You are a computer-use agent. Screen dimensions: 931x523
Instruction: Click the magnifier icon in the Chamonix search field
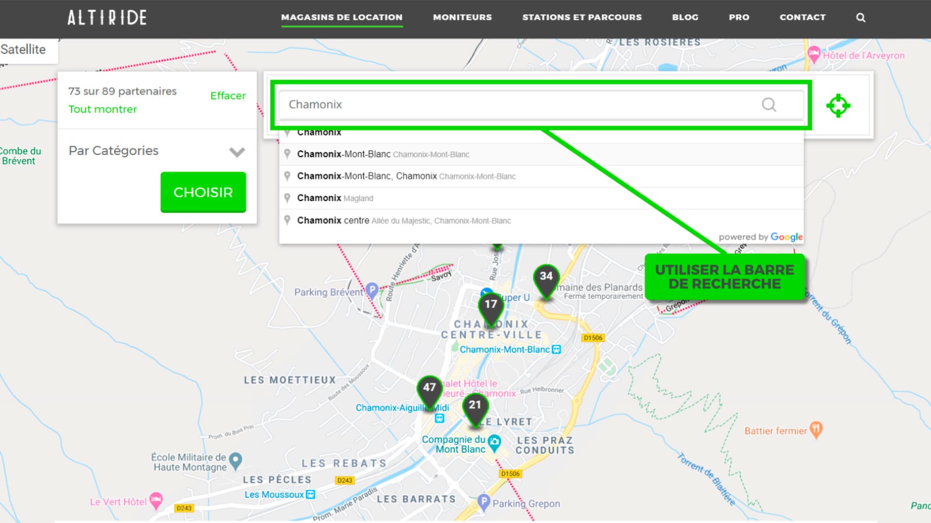[769, 105]
